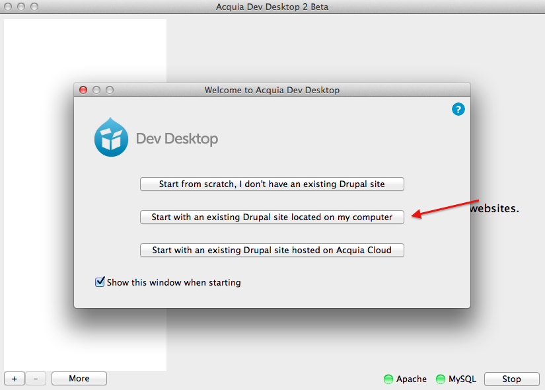Start with existing Drupal site on my computer
Image resolution: width=545 pixels, height=390 pixels.
click(272, 217)
